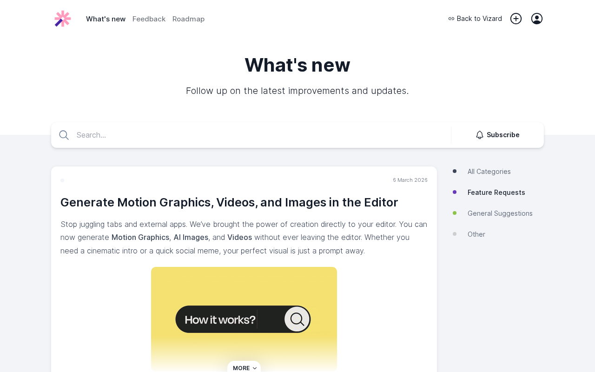This screenshot has height=372, width=595.
Task: Switch to the What's new tab
Action: (x=106, y=19)
